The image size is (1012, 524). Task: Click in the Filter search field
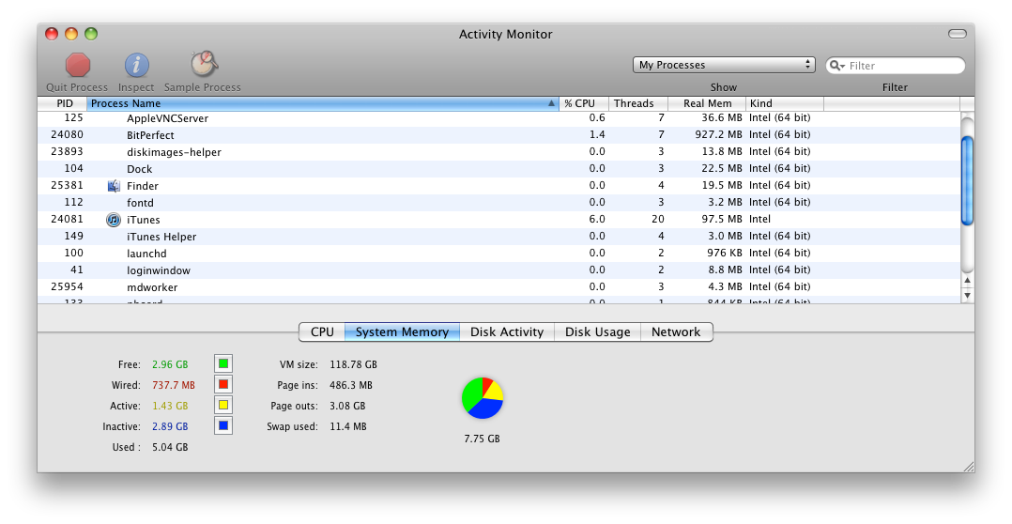(901, 66)
